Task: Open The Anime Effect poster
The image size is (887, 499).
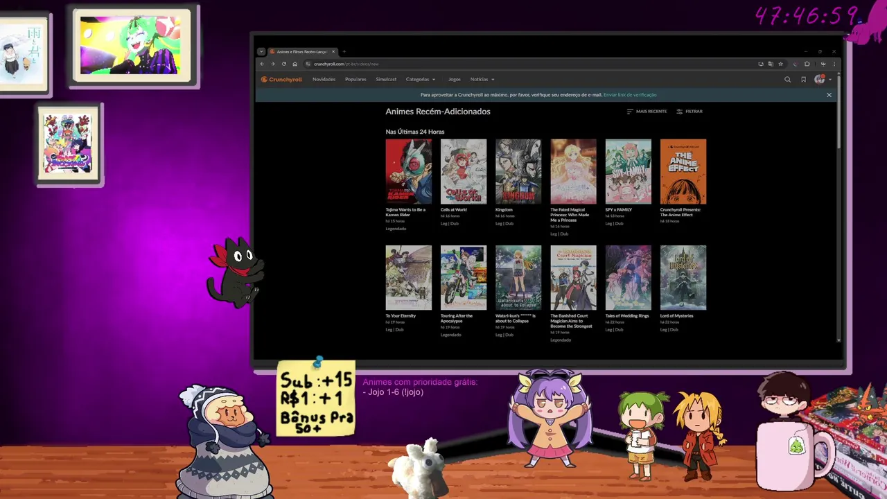Action: pyautogui.click(x=683, y=171)
